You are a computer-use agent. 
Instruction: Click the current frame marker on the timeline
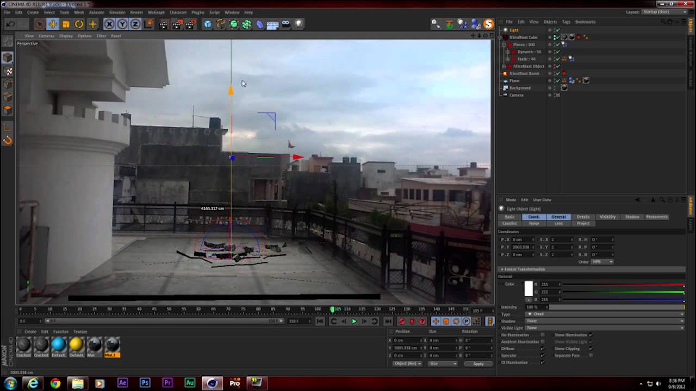tap(332, 309)
